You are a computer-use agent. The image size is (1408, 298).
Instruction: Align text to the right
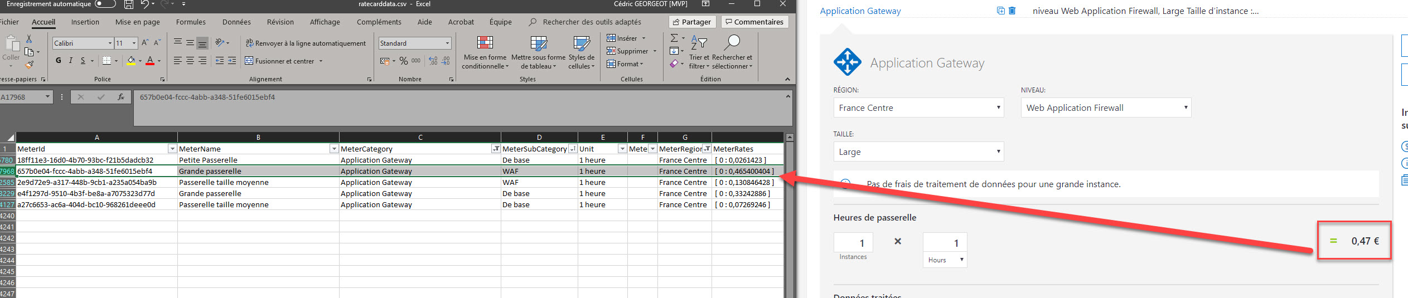[x=202, y=61]
